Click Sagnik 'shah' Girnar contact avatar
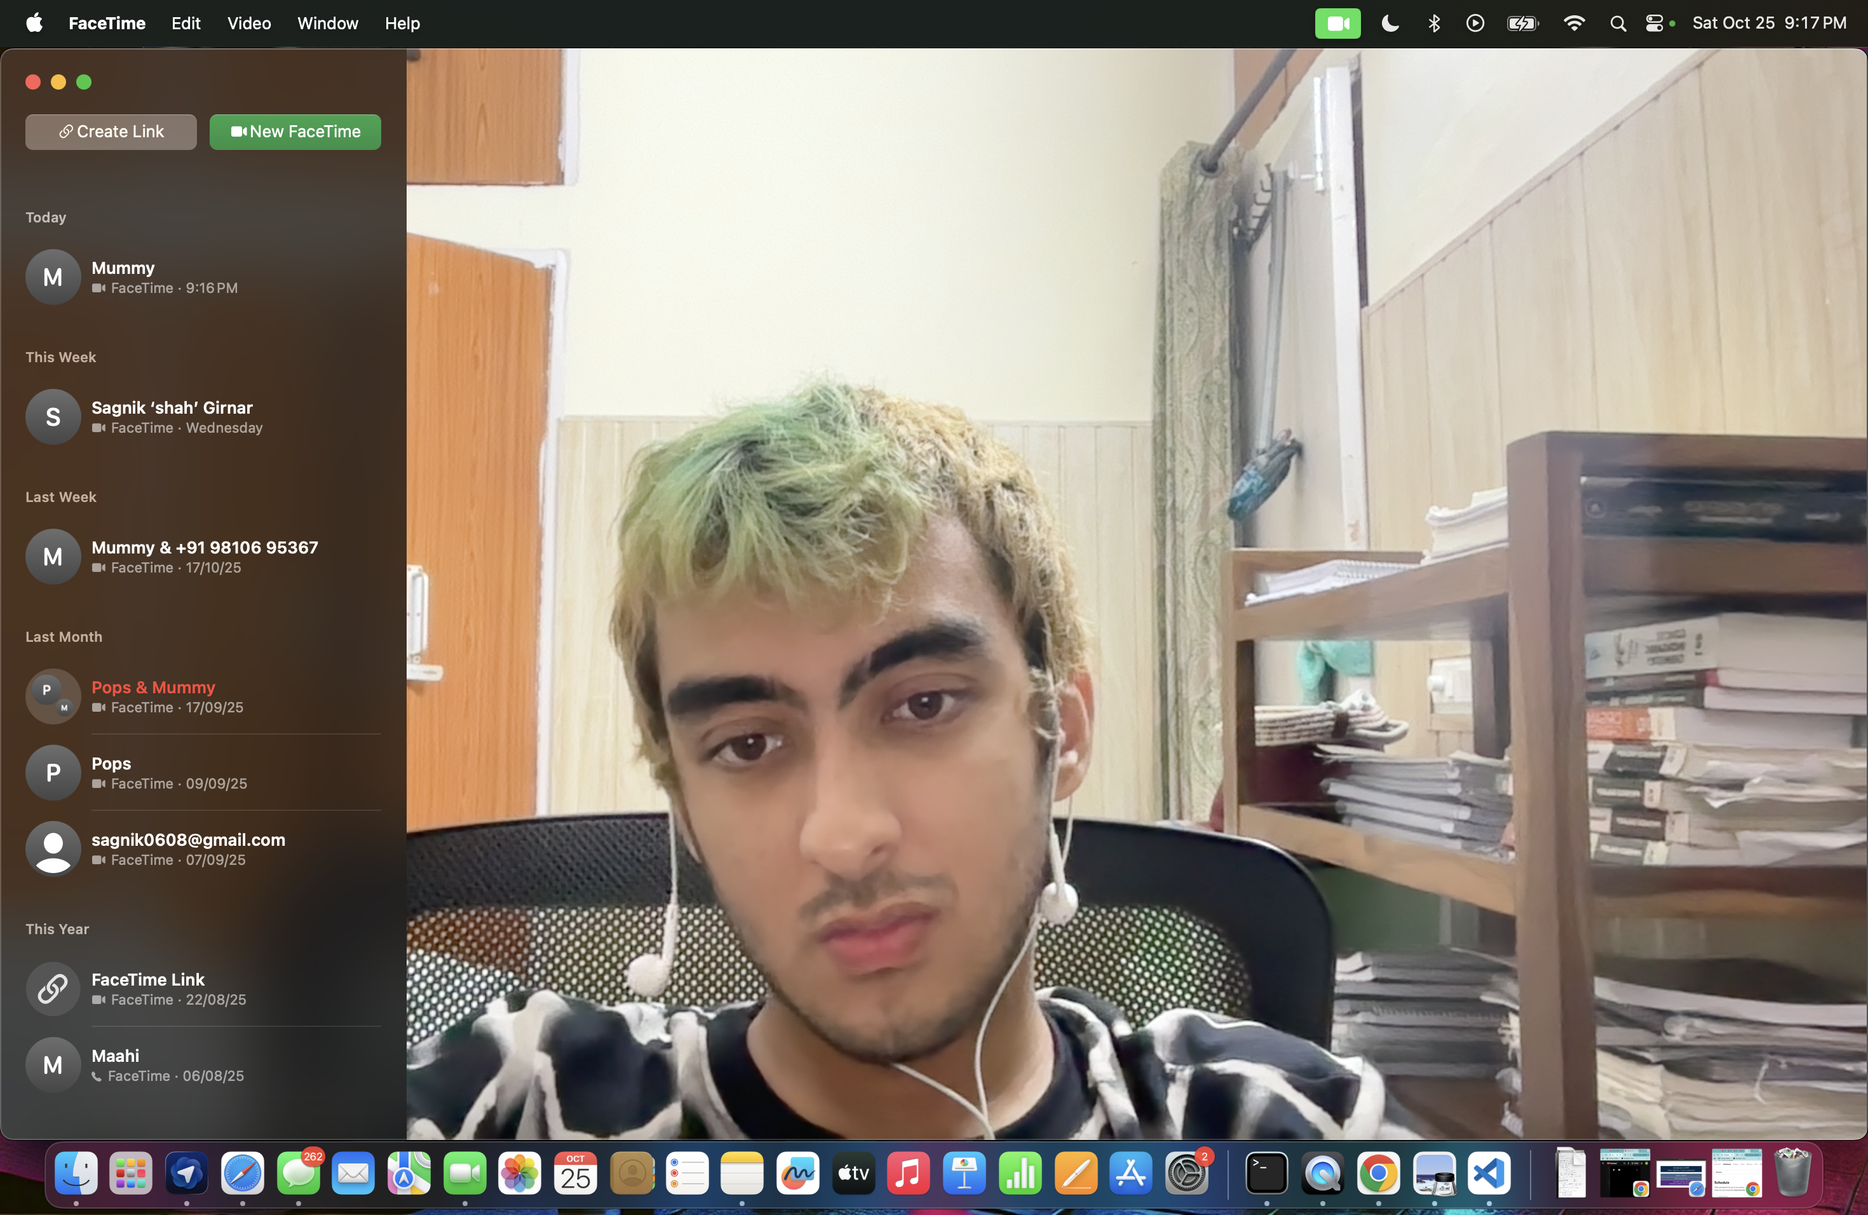Viewport: 1868px width, 1215px height. tap(53, 417)
